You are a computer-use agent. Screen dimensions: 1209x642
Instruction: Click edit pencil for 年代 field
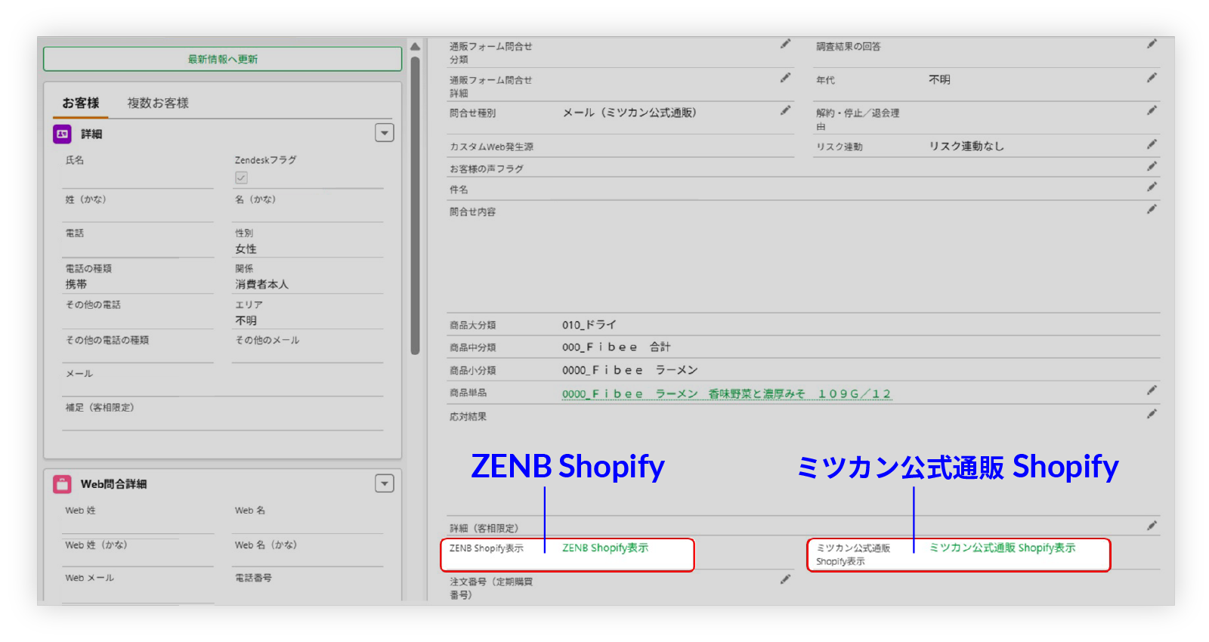[1152, 78]
